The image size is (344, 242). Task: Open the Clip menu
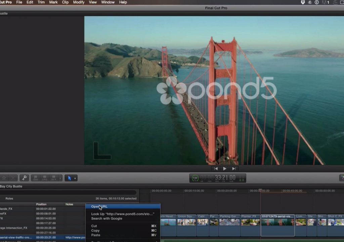[65, 2]
